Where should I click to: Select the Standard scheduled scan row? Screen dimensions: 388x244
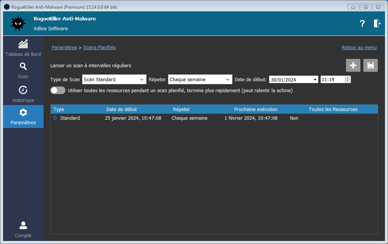point(70,118)
